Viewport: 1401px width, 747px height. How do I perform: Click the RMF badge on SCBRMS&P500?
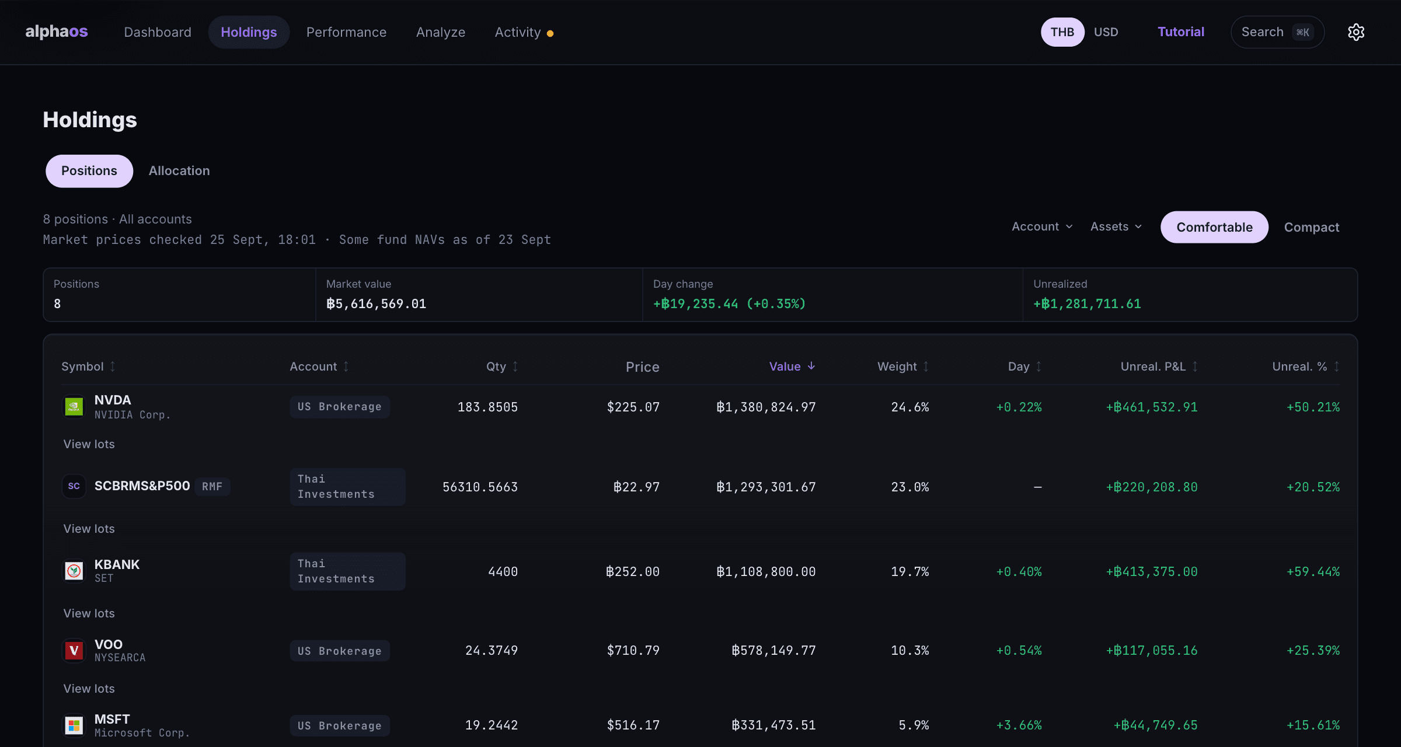[212, 486]
